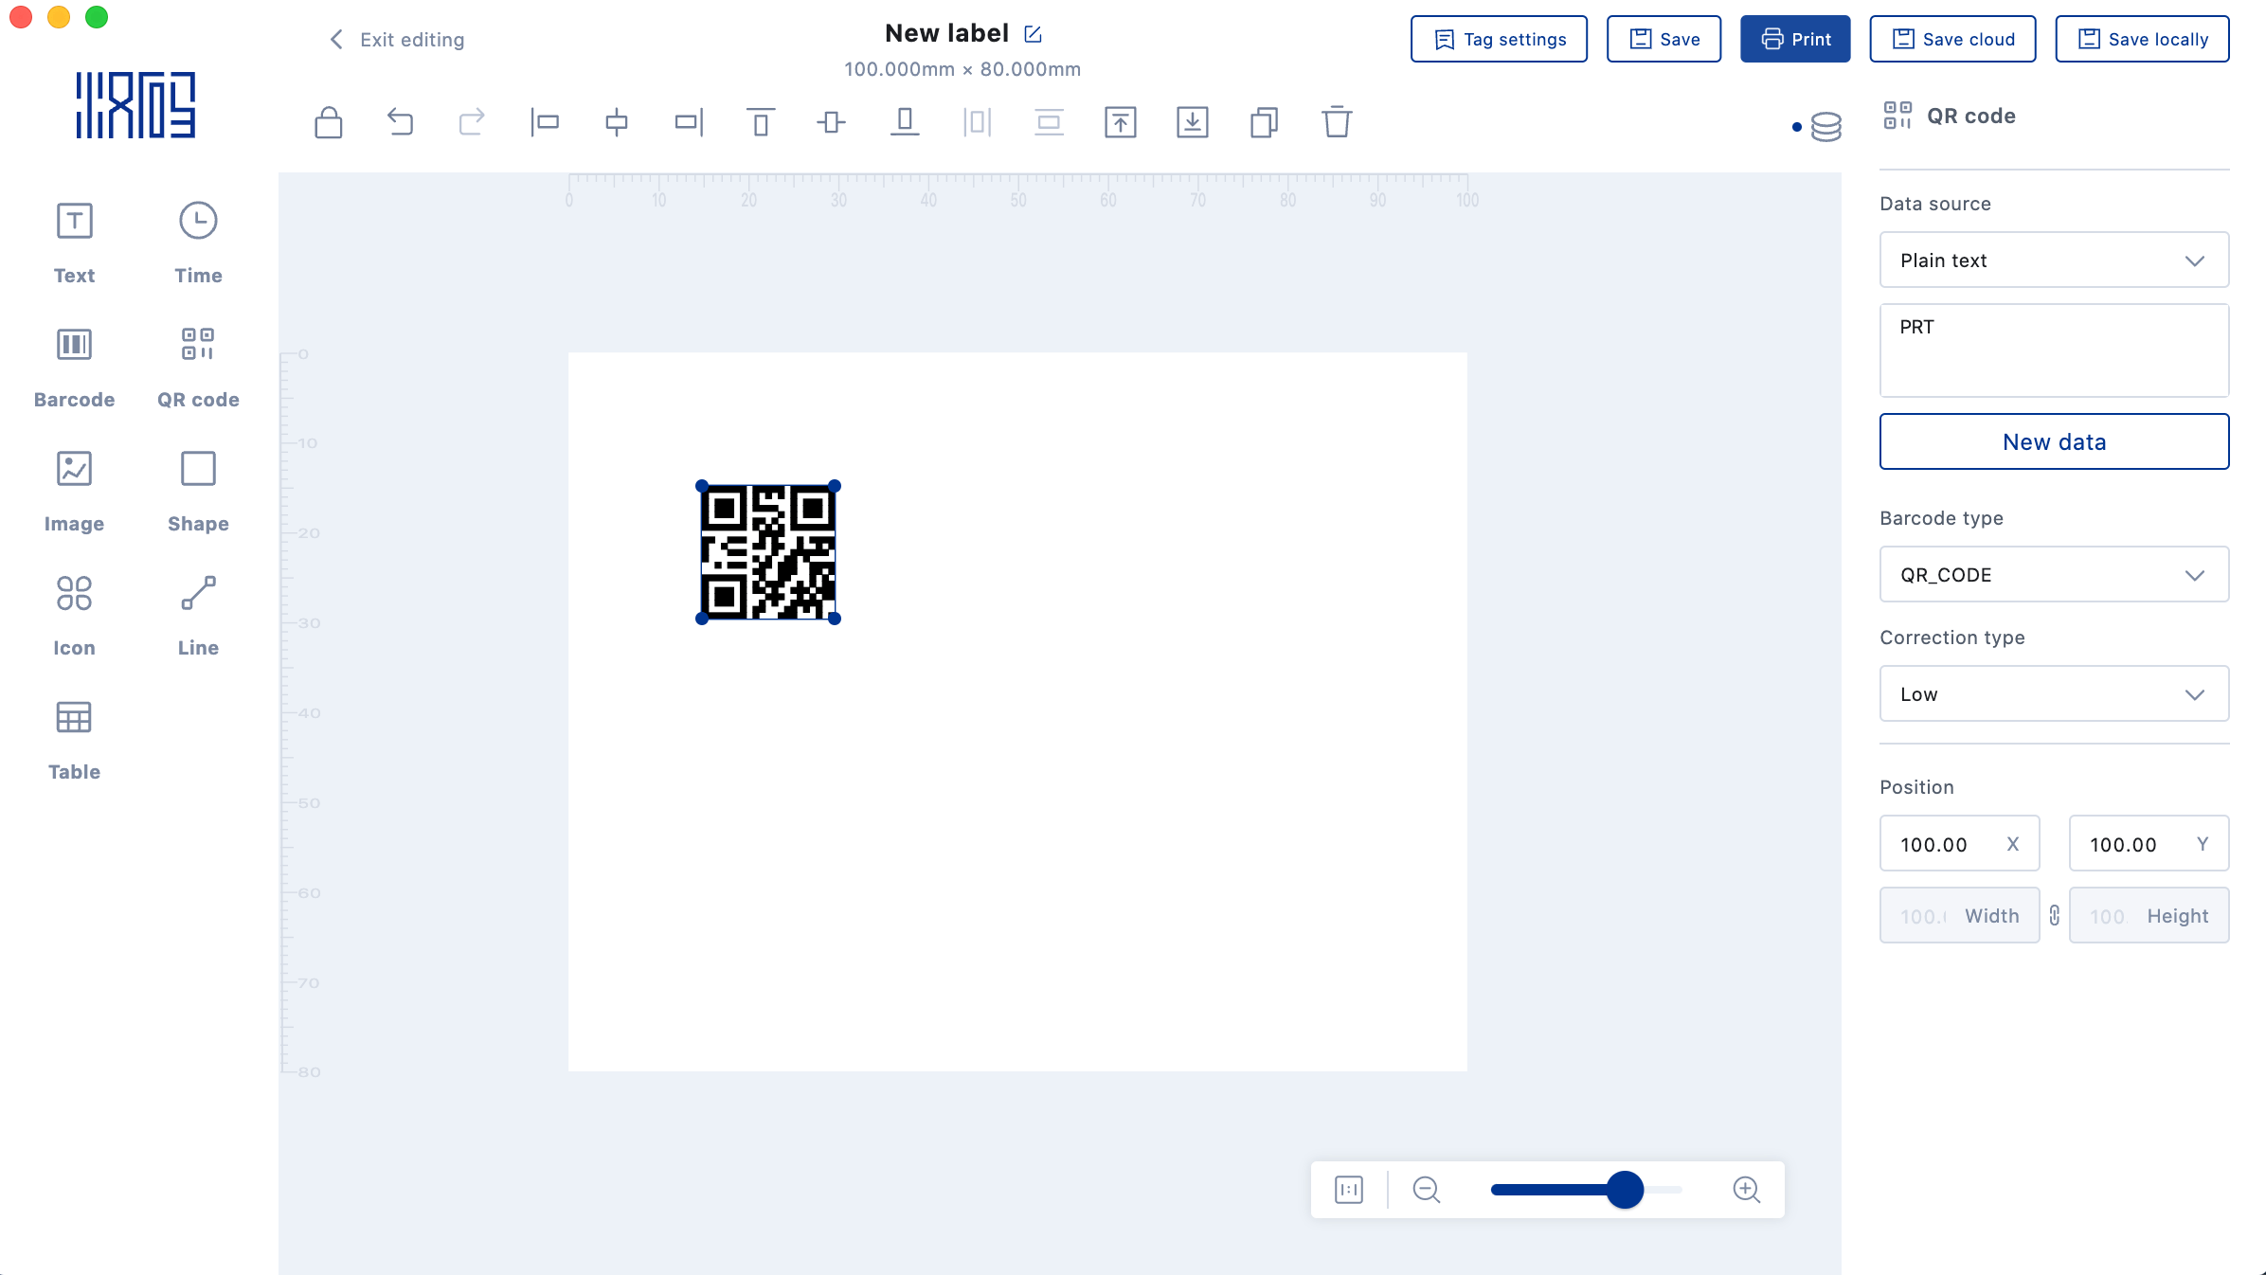Click the database layers icon
2266x1275 pixels.
click(1825, 126)
